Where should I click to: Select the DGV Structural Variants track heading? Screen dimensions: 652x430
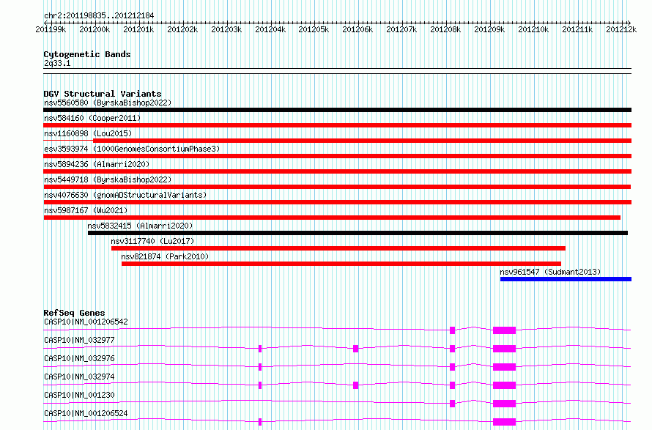click(103, 94)
